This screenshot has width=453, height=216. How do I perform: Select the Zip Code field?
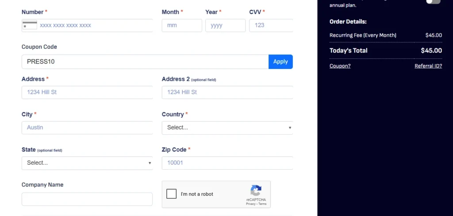click(227, 163)
